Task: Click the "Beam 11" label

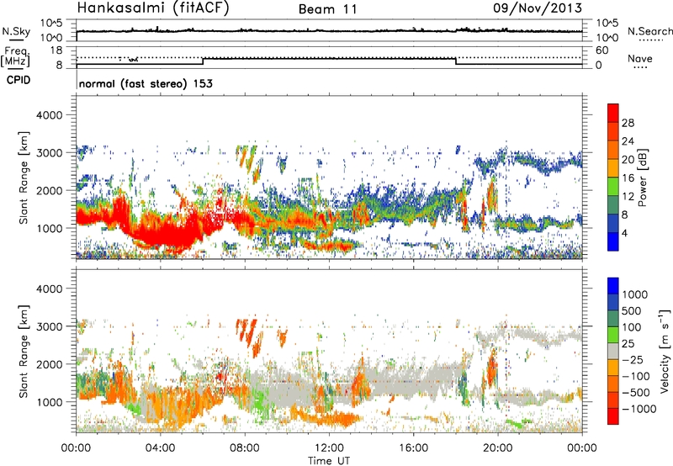Action: tap(328, 9)
